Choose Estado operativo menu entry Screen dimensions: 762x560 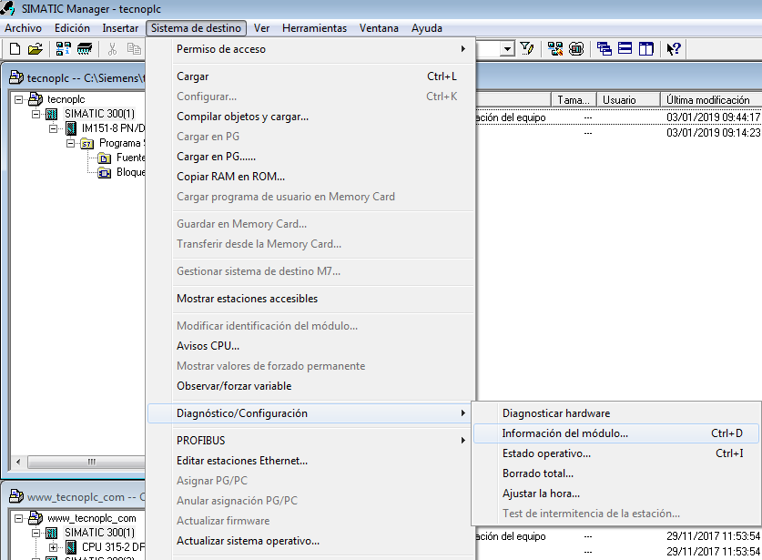tap(615, 453)
